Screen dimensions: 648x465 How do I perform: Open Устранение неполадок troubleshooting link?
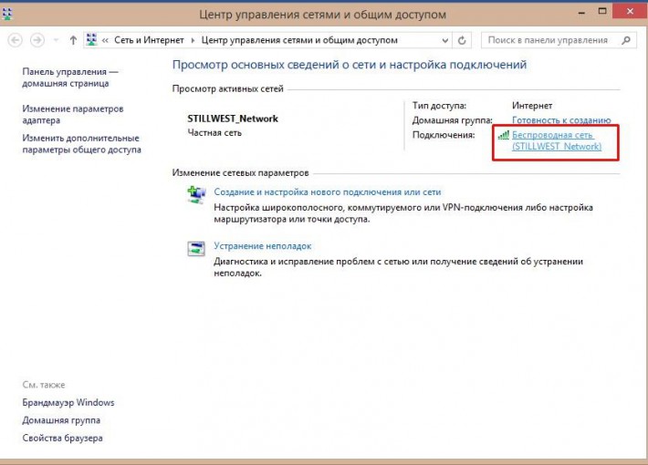click(263, 246)
